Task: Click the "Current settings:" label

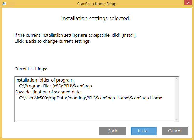Action: tap(30, 69)
